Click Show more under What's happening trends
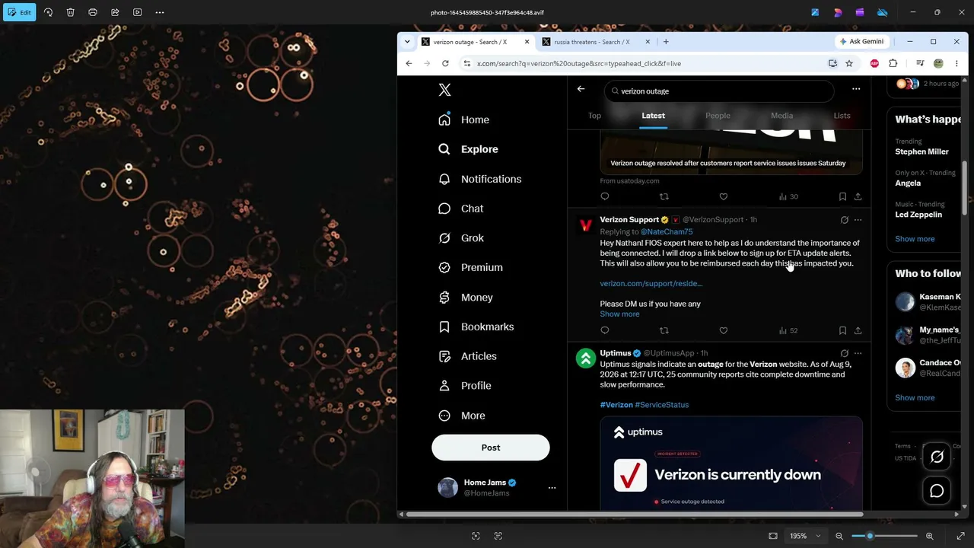 pyautogui.click(x=915, y=239)
